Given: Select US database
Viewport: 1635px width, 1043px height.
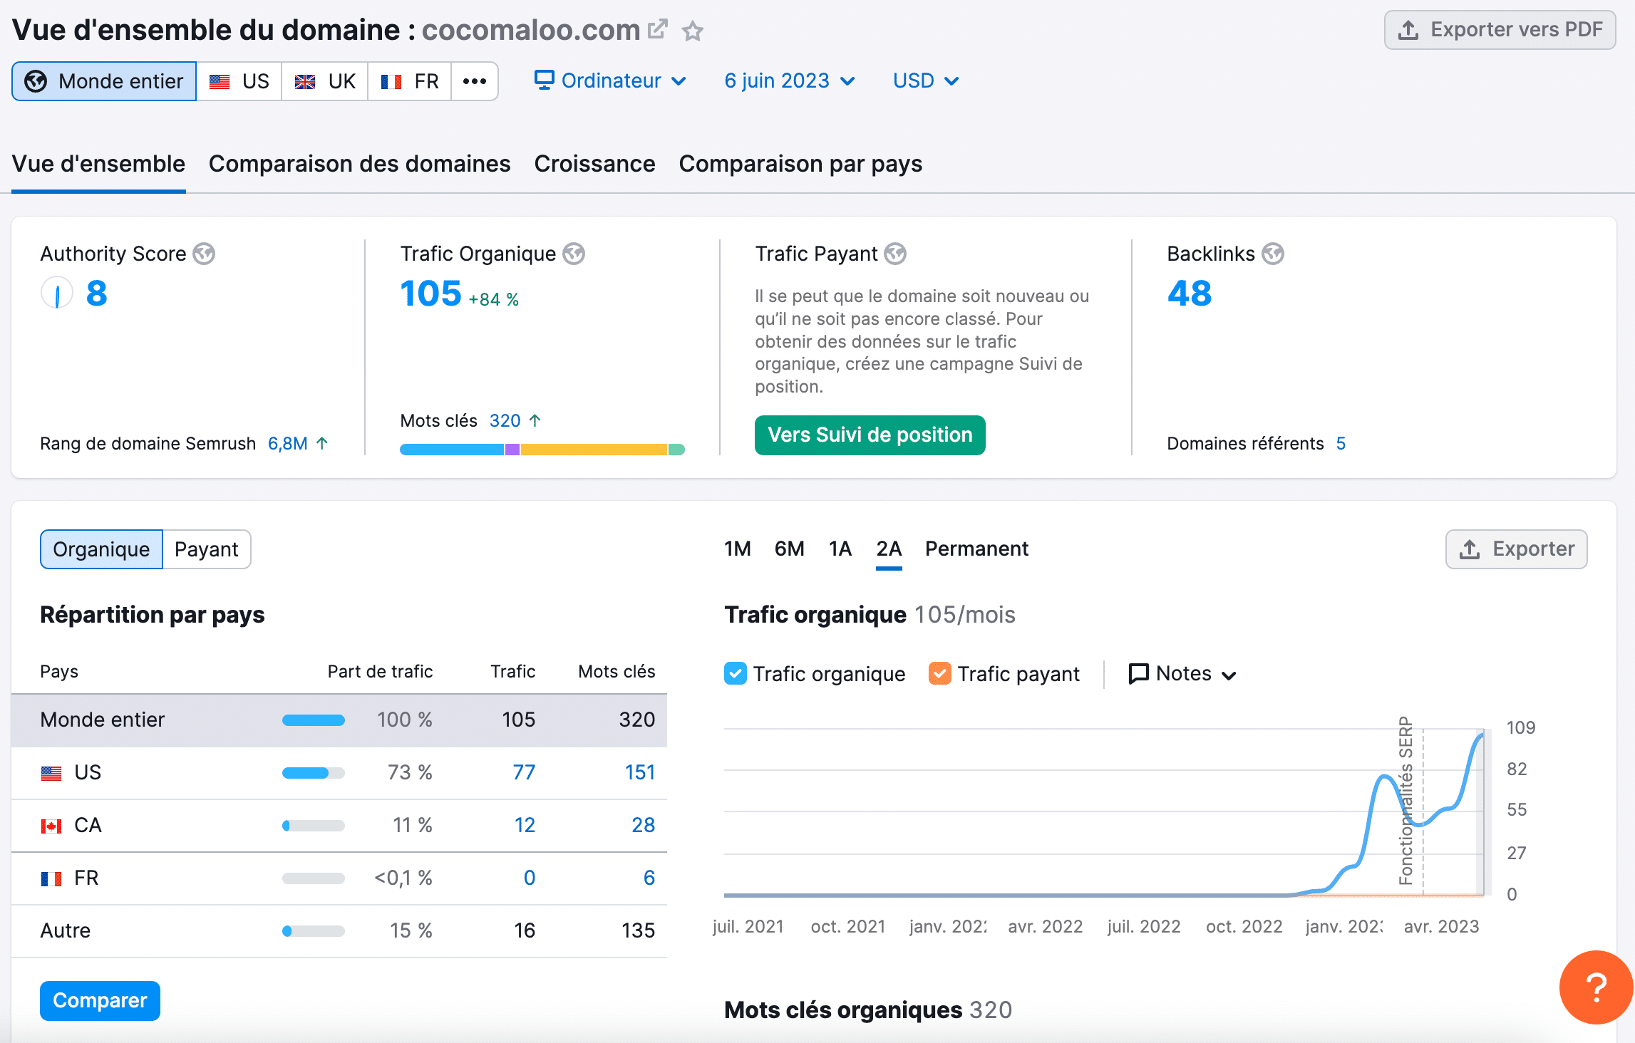Looking at the screenshot, I should click(239, 81).
